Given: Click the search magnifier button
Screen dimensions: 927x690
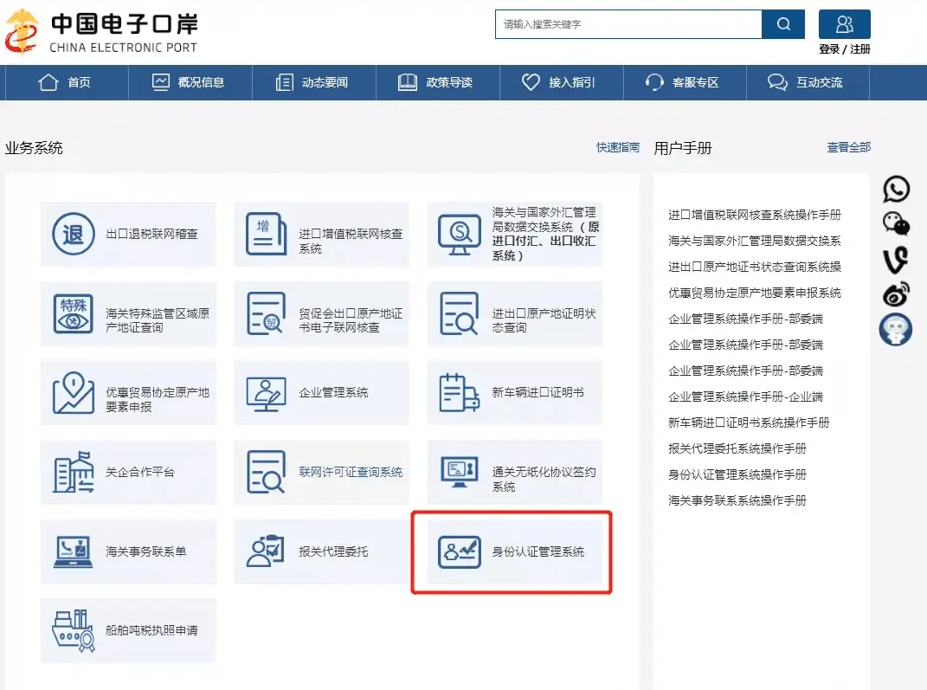Looking at the screenshot, I should coord(783,25).
